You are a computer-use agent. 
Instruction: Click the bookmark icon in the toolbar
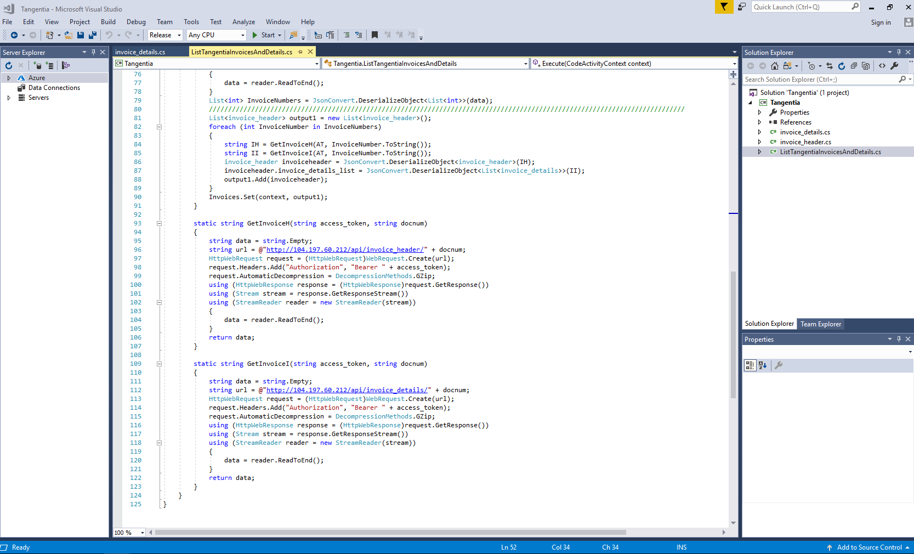(374, 35)
